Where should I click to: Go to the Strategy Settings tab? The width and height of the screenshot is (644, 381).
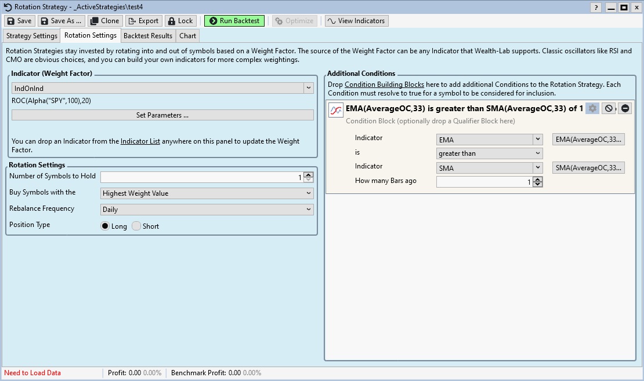click(32, 36)
